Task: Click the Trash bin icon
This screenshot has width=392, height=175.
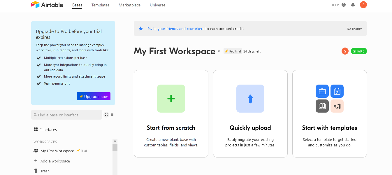Action: click(36, 171)
